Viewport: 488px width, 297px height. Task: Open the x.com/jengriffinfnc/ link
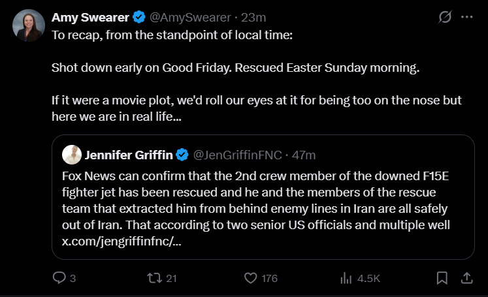tap(122, 242)
